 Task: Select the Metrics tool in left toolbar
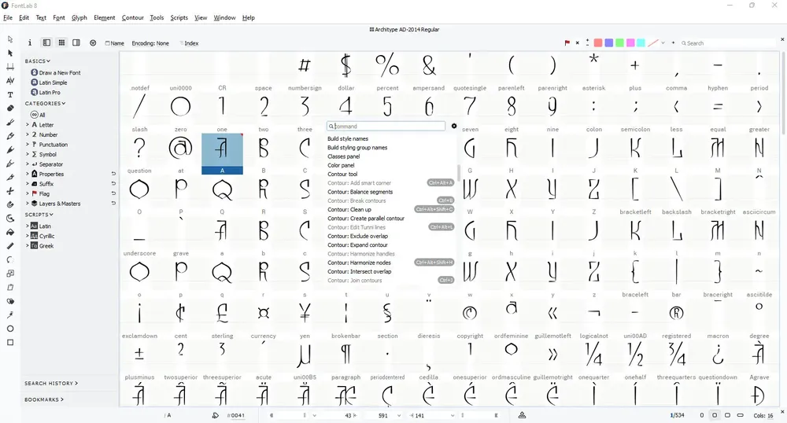[10, 67]
